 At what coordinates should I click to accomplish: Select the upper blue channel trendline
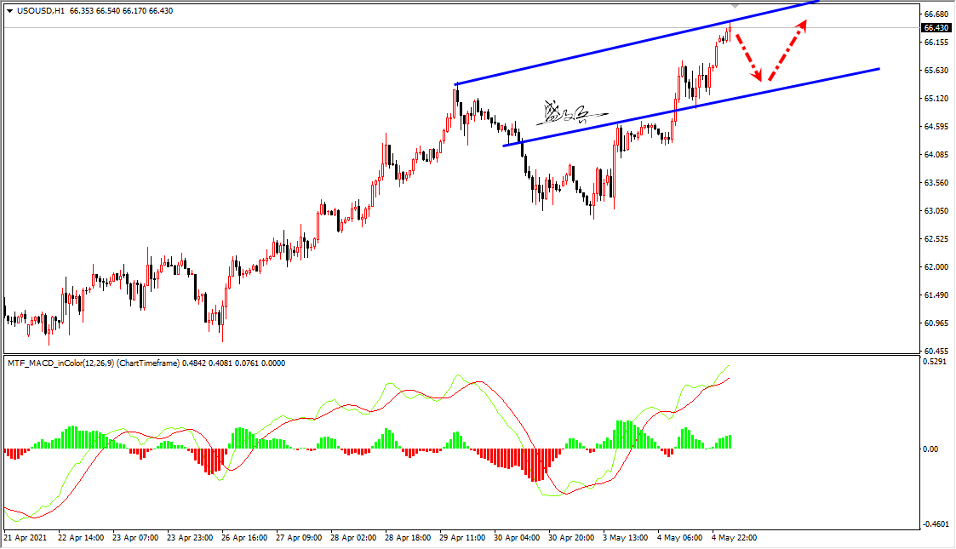click(638, 43)
